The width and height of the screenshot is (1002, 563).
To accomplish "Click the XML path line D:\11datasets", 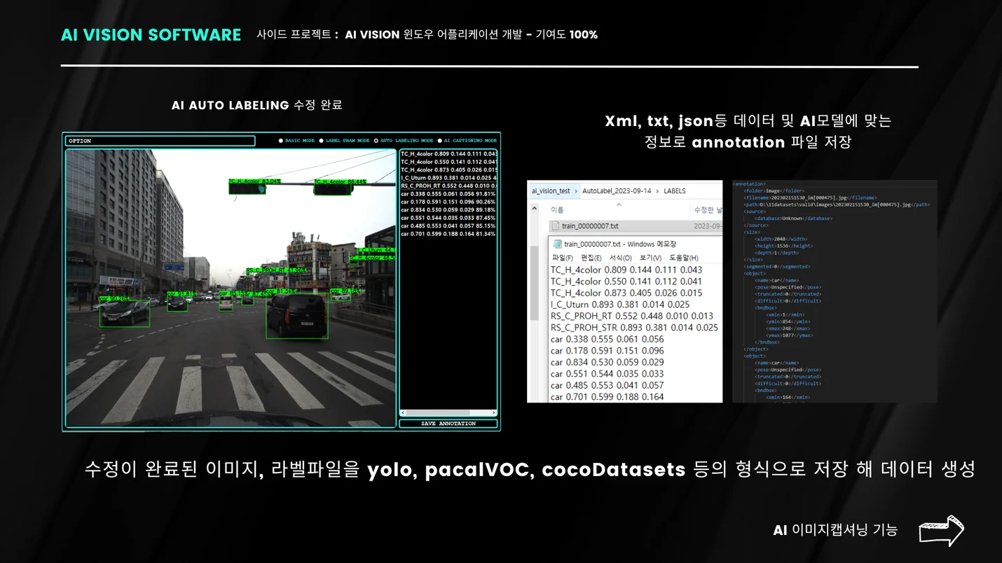I will (x=837, y=204).
